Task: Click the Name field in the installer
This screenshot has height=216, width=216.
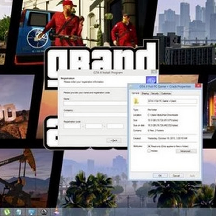Action: [95, 103]
